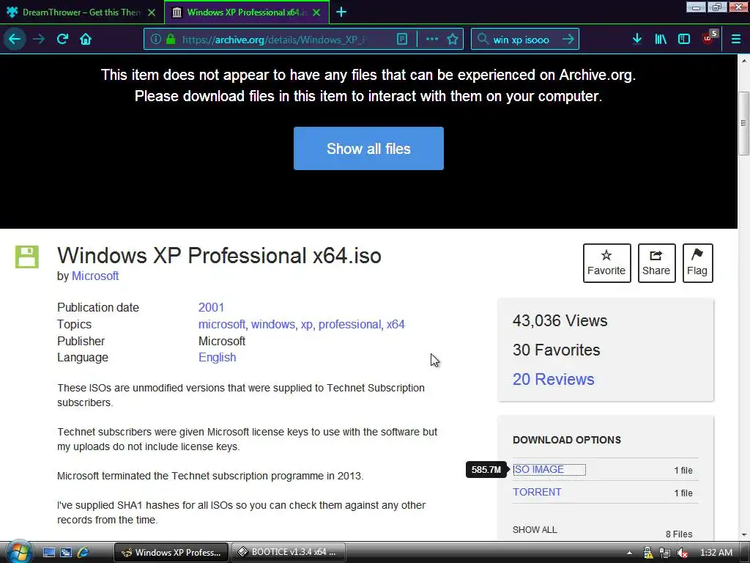Open the downloads panel arrow

pyautogui.click(x=637, y=40)
